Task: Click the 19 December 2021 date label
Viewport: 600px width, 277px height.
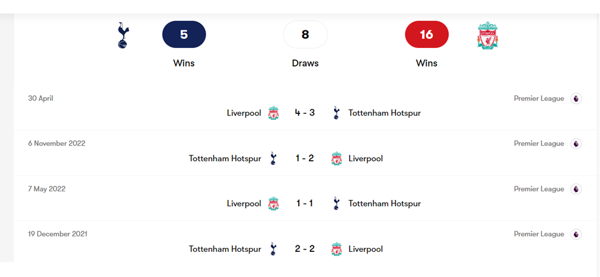Action: [58, 234]
